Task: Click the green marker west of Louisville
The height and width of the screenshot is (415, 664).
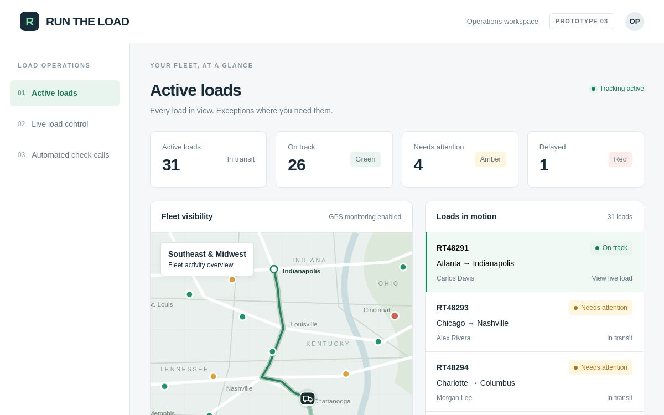Action: [242, 317]
